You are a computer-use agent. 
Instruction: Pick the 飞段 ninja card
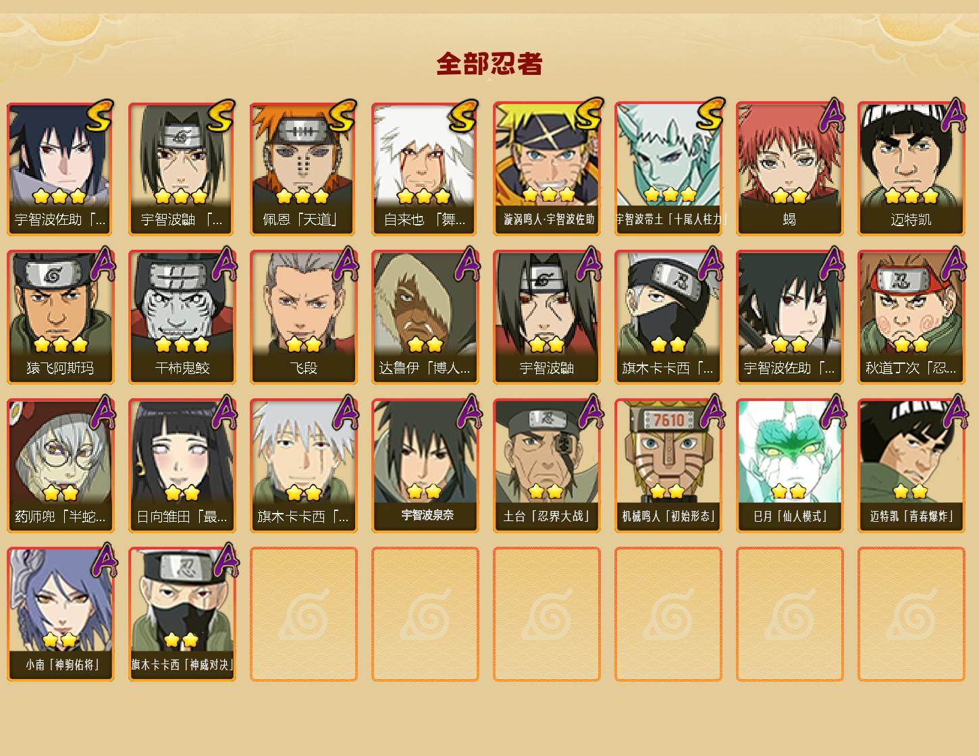click(303, 317)
